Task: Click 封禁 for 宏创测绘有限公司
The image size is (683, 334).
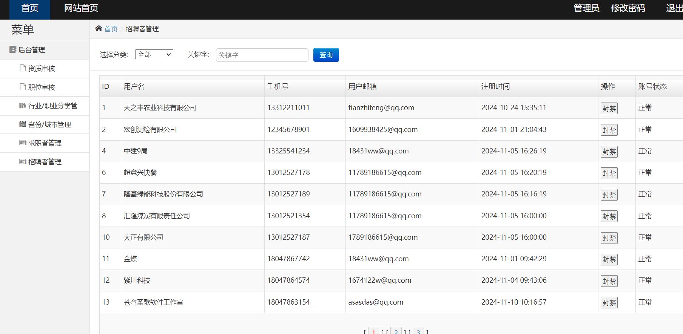Action: tap(609, 130)
